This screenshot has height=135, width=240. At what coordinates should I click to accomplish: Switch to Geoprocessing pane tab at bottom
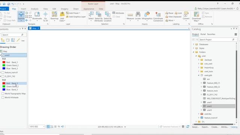coord(195,127)
